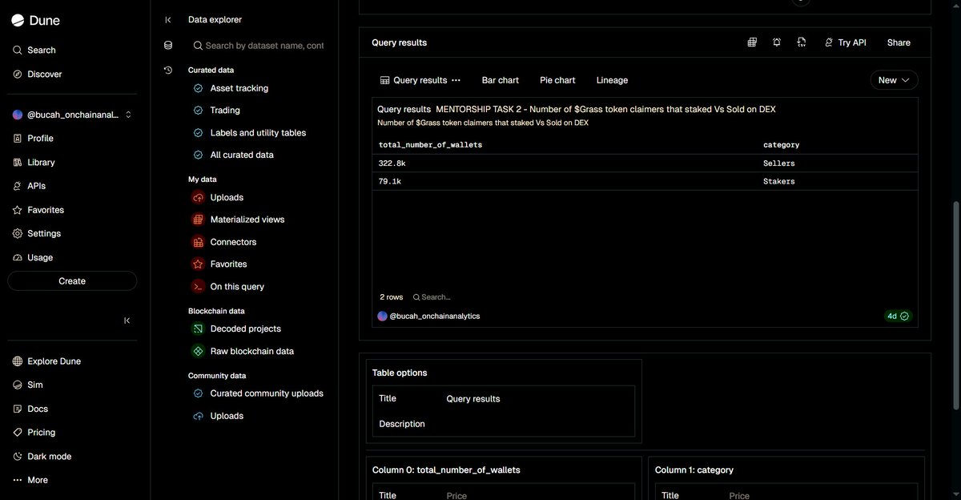This screenshot has width=961, height=500.
Task: Switch to Lineage tab
Action: pyautogui.click(x=612, y=80)
